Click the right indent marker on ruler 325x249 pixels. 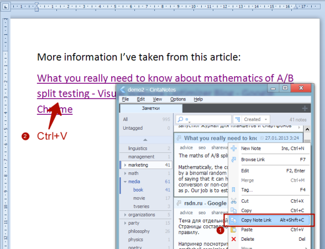point(296,7)
